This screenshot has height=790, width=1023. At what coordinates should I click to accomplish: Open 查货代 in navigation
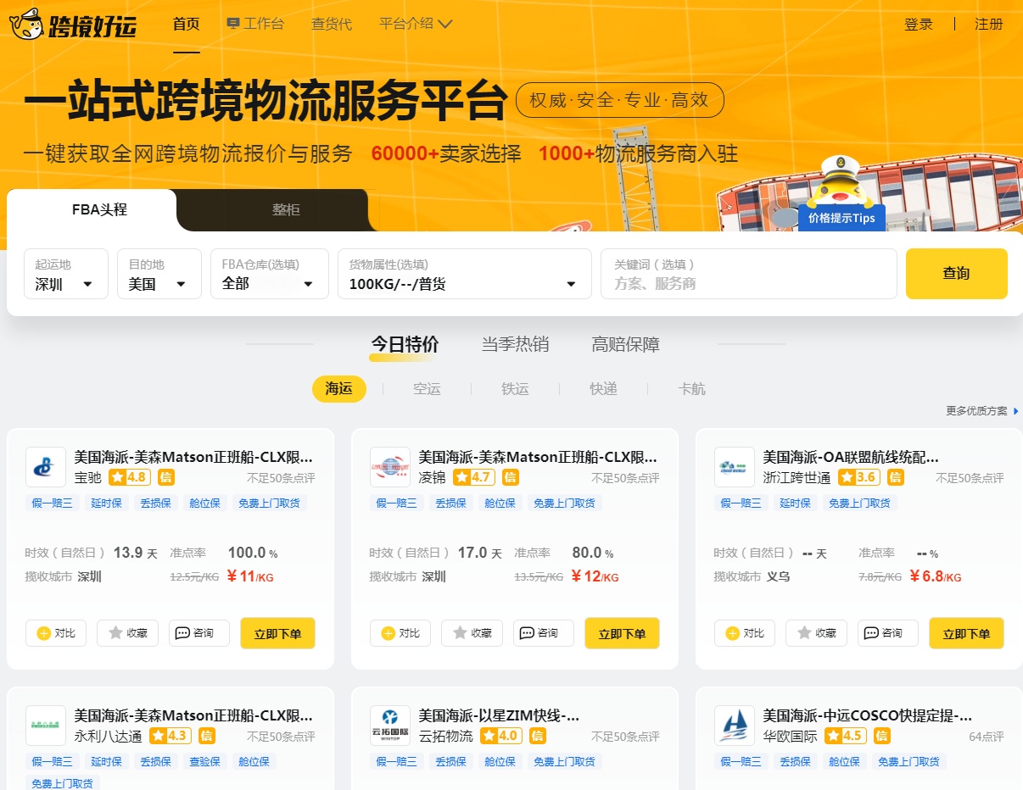click(x=332, y=24)
